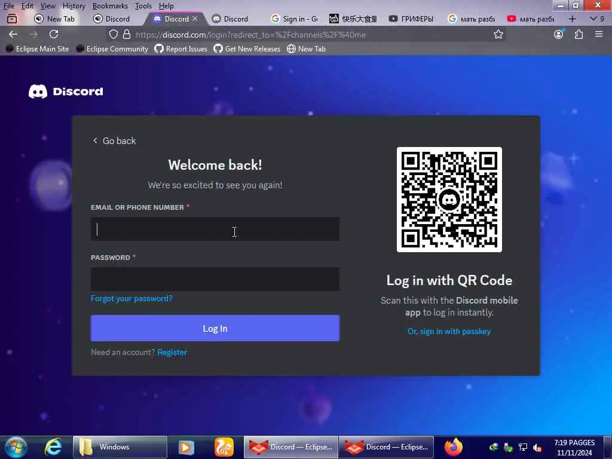Switch to second Discord — Eclipse taskbar window
612x459 pixels.
(x=387, y=447)
